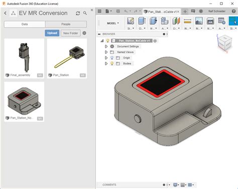Open Ralf Schneider account menu
This screenshot has width=238, height=189.
[217, 11]
